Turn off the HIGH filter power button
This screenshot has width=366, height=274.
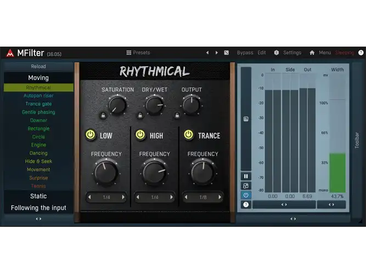[x=140, y=135]
